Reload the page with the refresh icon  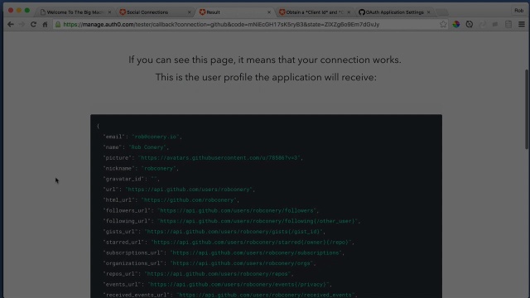(33, 24)
